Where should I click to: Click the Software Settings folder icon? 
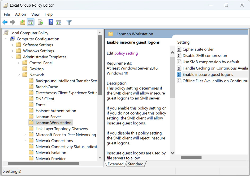(x=19, y=45)
